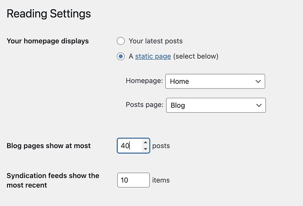Decrease blog posts count with down arrow
The width and height of the screenshot is (303, 206).
pos(146,149)
